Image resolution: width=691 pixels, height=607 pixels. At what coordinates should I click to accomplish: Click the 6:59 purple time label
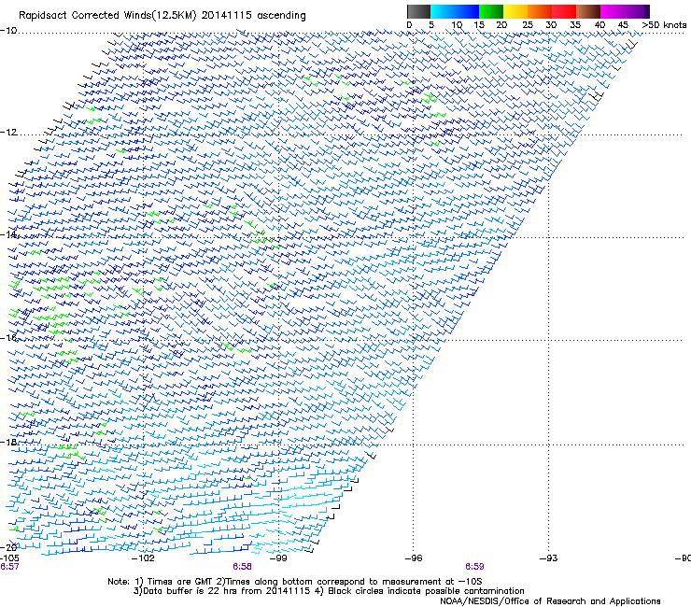(474, 567)
